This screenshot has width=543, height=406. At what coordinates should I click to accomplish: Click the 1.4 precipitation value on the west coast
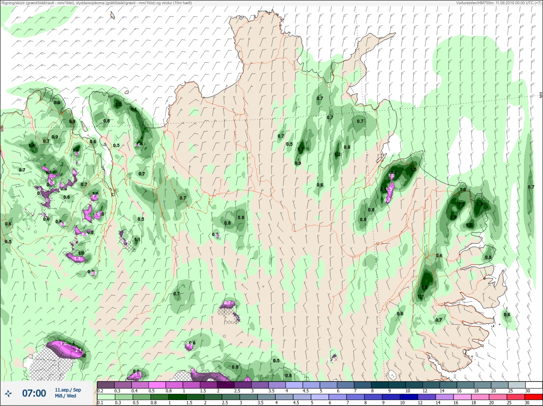31,146
